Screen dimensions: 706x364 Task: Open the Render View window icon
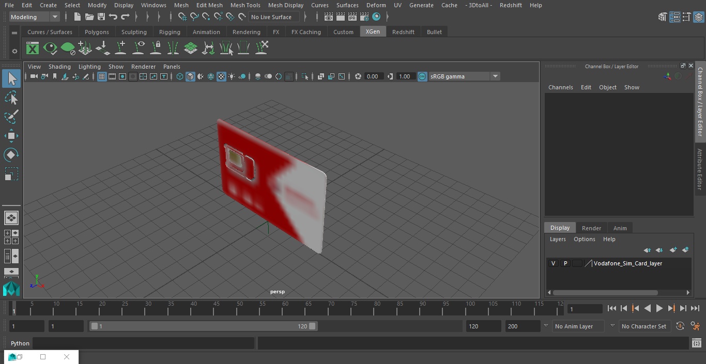pos(329,17)
